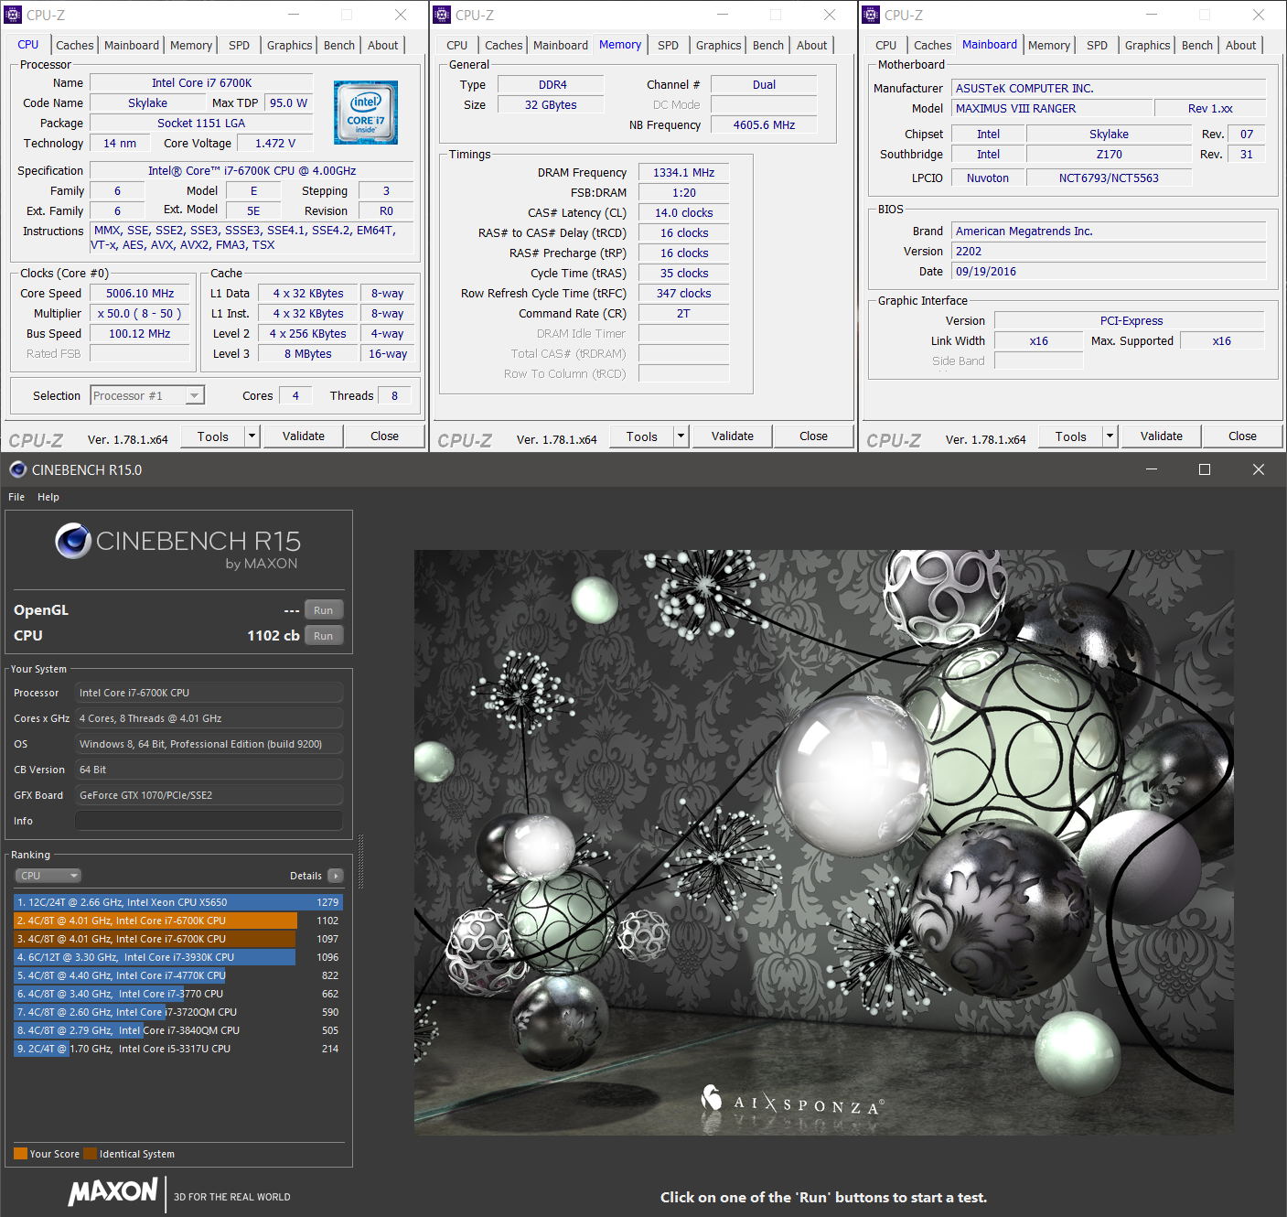Click the third CPU-Z window title icon
Image resolution: width=1287 pixels, height=1217 pixels.
tap(871, 15)
